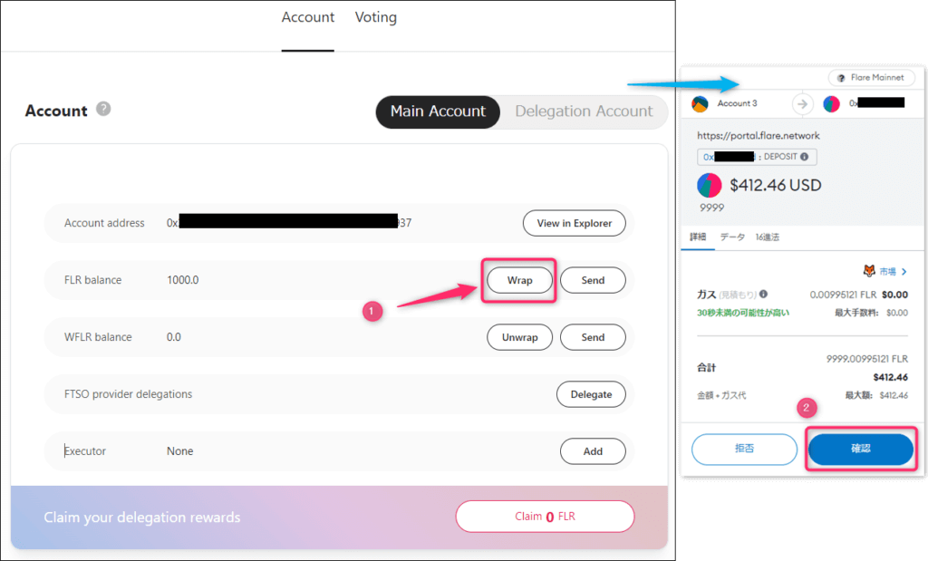This screenshot has width=928, height=561.
Task: Click the question mark icon in Flare Mainnet badge
Action: (x=841, y=78)
